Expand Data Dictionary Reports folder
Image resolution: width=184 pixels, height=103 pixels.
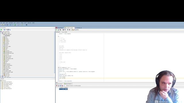coord(1,83)
